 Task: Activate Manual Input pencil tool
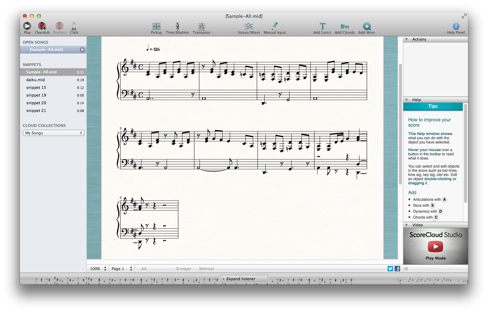point(274,26)
